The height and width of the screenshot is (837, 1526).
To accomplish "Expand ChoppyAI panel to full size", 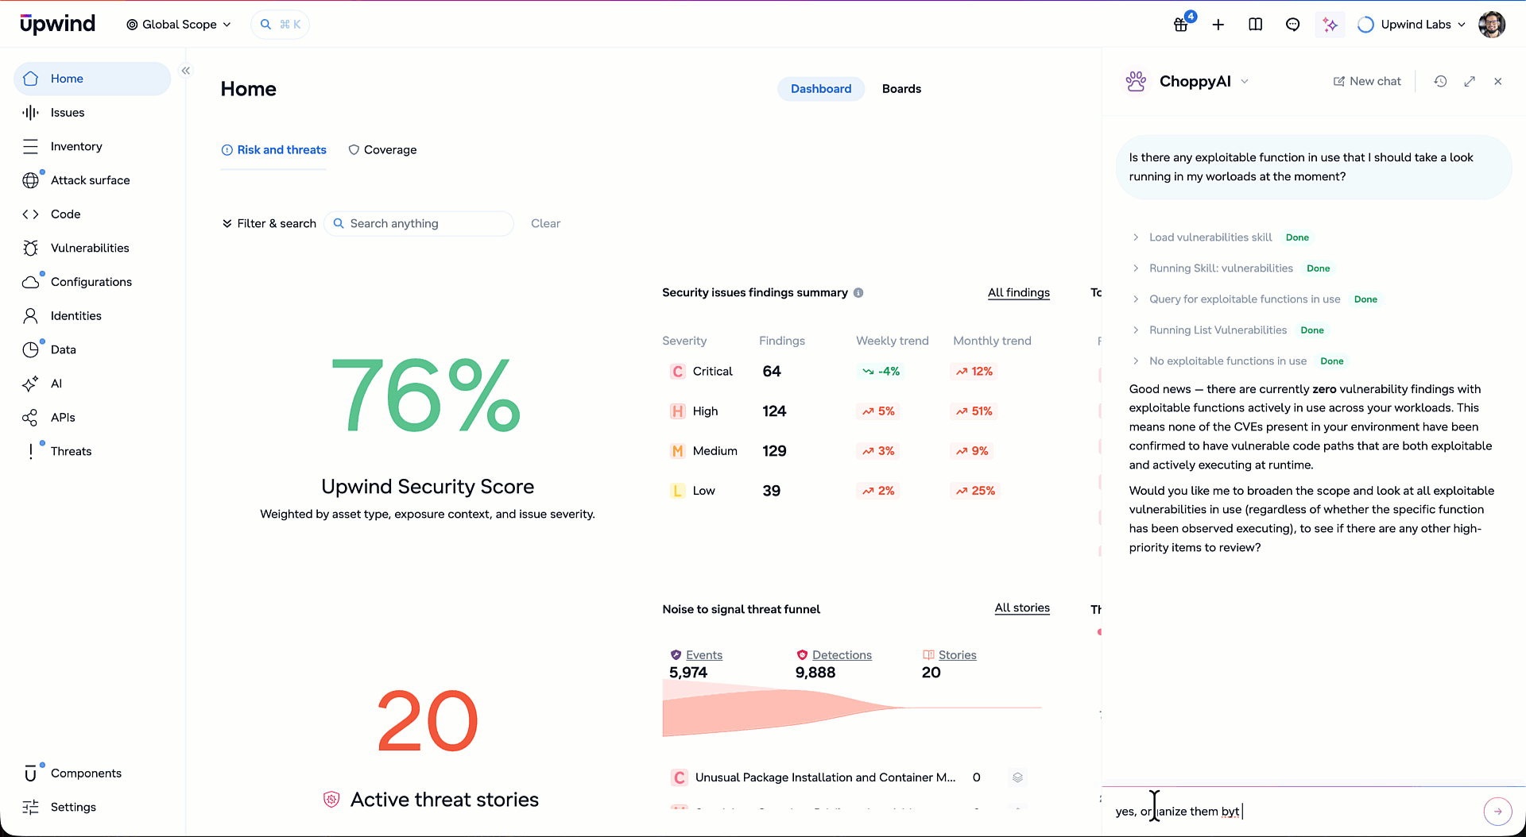I will click(x=1470, y=81).
